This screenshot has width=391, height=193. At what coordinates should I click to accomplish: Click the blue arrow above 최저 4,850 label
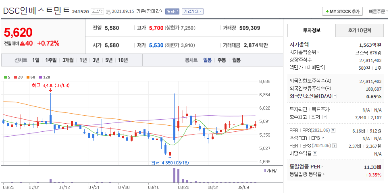tap(170, 158)
